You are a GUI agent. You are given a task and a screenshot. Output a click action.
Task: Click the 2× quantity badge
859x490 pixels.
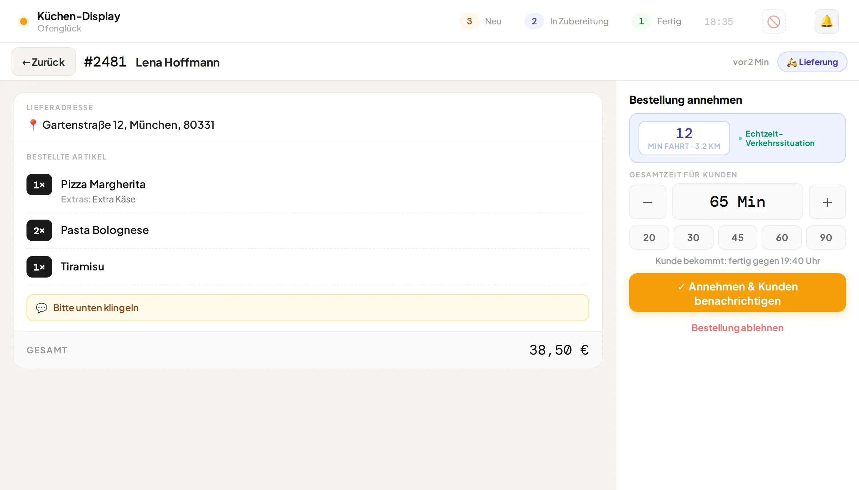tap(39, 230)
